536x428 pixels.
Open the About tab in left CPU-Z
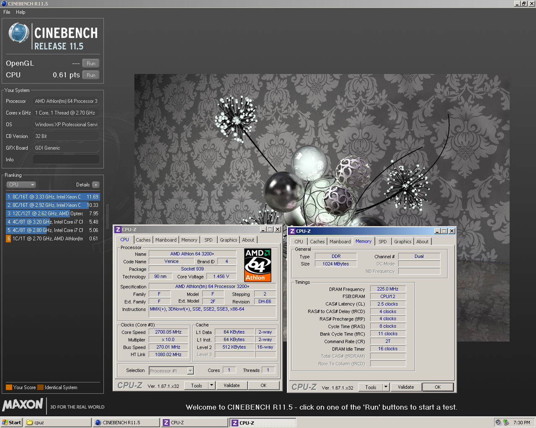248,240
